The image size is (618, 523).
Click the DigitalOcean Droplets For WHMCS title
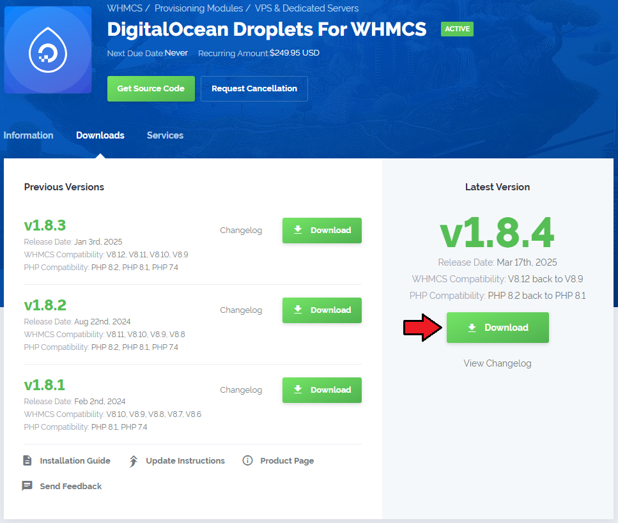click(x=267, y=29)
